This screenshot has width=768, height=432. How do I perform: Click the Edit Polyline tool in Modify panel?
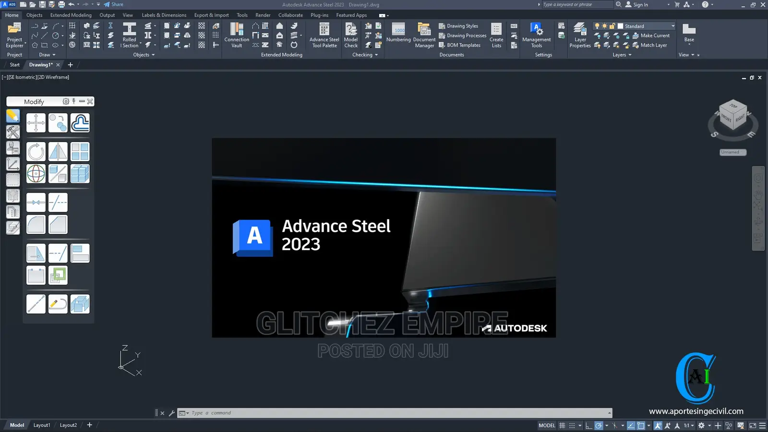pyautogui.click(x=58, y=304)
